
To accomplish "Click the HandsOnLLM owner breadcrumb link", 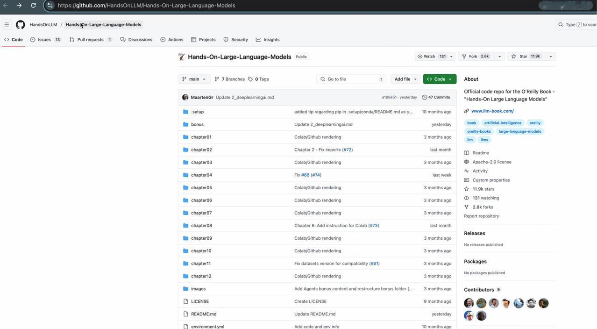I will coord(43,25).
